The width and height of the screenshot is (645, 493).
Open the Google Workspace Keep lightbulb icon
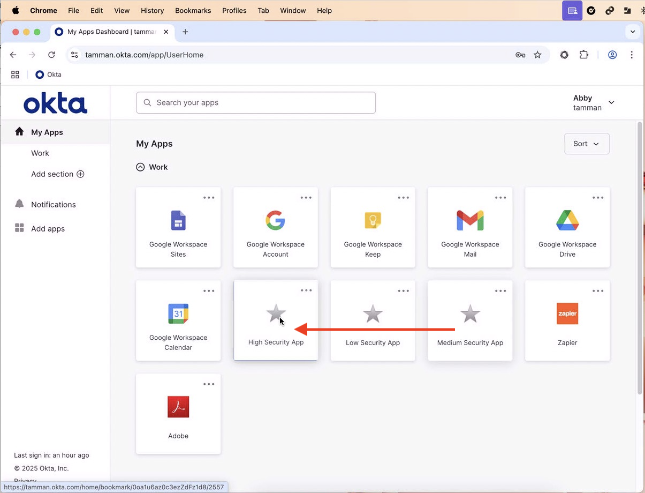(373, 221)
